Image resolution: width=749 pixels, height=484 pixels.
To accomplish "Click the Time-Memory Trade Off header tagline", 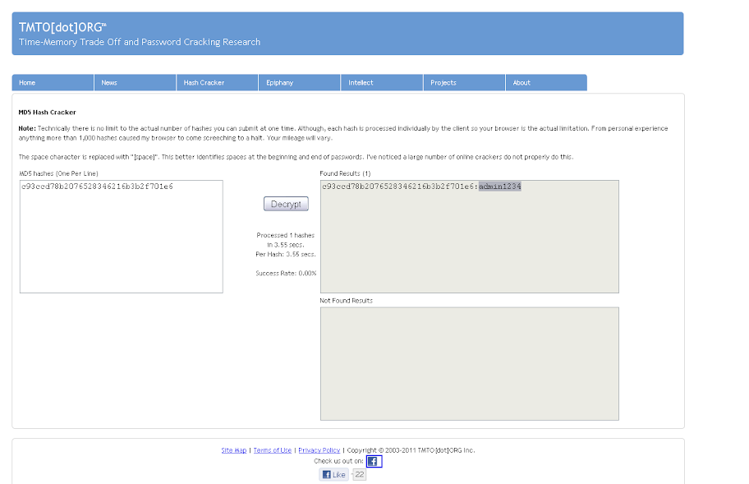I will point(140,42).
